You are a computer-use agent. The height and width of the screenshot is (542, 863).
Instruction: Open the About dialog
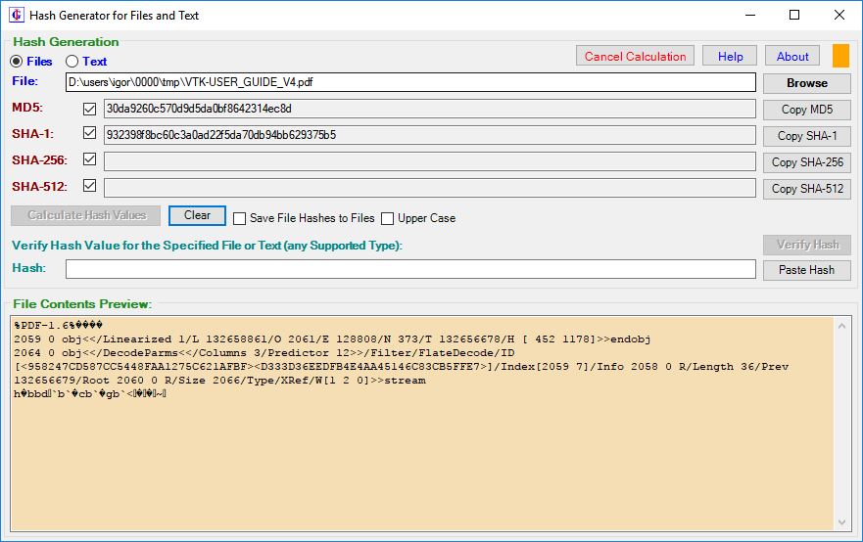792,57
